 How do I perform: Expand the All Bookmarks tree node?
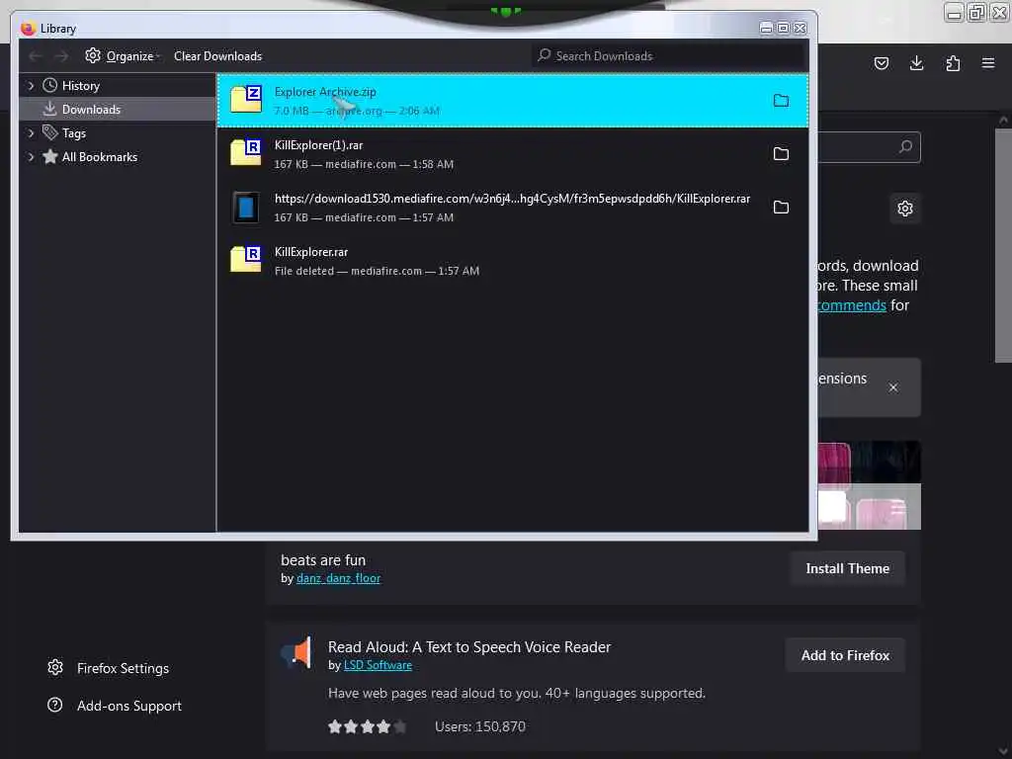coord(31,157)
